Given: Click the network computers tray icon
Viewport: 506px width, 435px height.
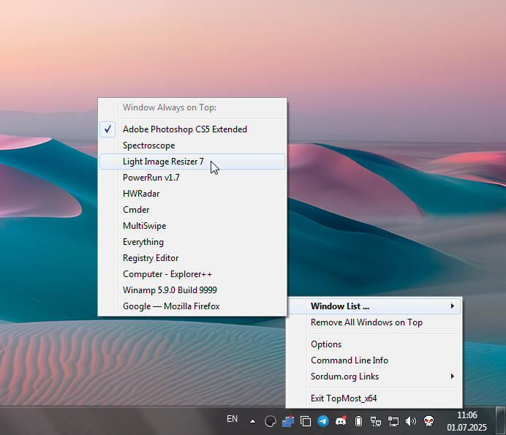Looking at the screenshot, I should pyautogui.click(x=376, y=421).
